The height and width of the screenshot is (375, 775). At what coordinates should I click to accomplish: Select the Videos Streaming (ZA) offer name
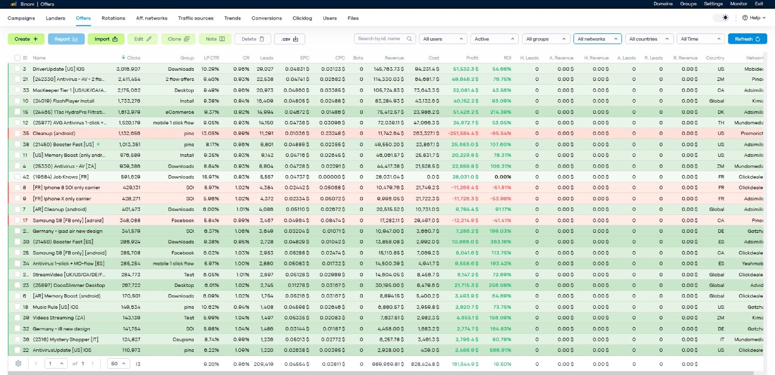pyautogui.click(x=59, y=318)
